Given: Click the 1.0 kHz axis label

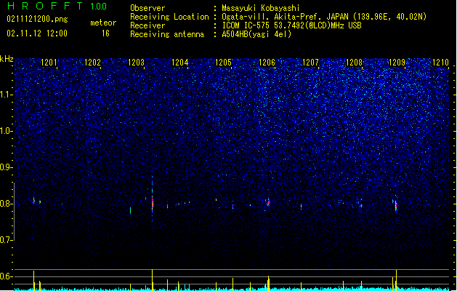Looking at the screenshot, I should click(7, 131).
